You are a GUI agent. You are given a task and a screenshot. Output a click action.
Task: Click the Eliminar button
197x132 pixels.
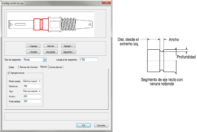coord(50,46)
